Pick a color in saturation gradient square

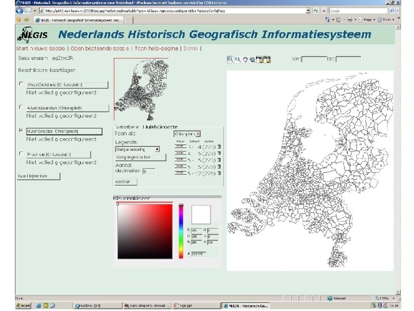click(145, 232)
